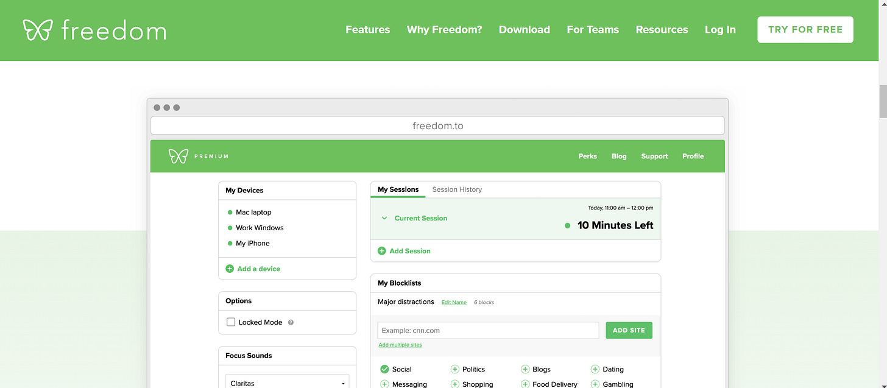Focus the Example: cnn.com site input

click(488, 330)
